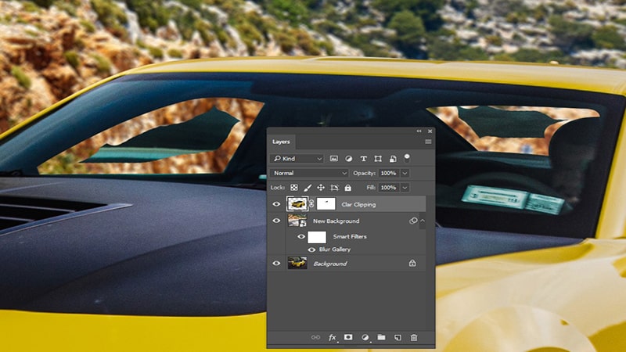Lock transparent pixels icon

(294, 188)
